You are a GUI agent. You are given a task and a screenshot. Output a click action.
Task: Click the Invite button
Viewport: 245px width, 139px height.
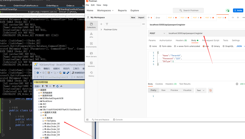[x=238, y=10]
